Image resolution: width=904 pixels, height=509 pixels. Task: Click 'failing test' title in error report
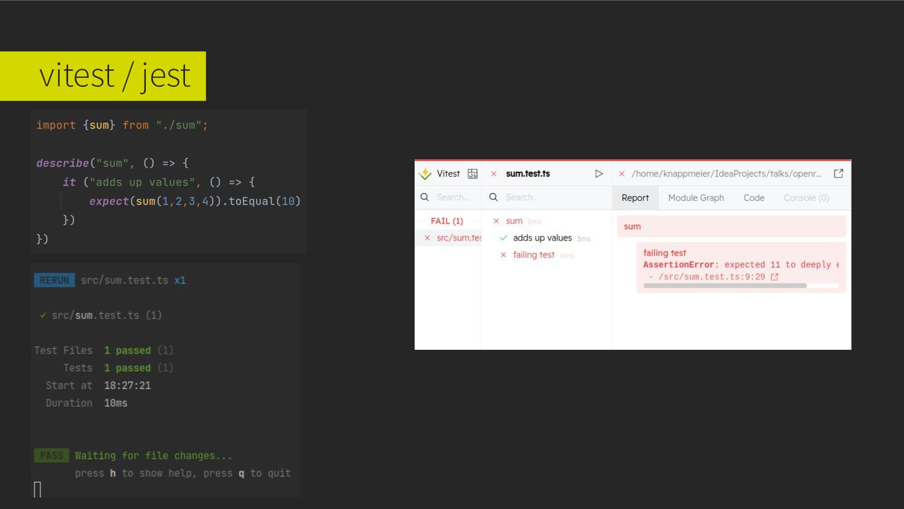(665, 253)
